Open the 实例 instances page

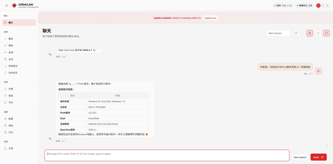[x=19, y=52]
